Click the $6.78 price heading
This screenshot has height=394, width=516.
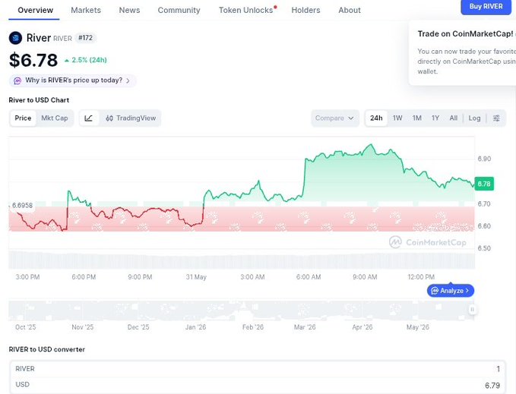[33, 60]
